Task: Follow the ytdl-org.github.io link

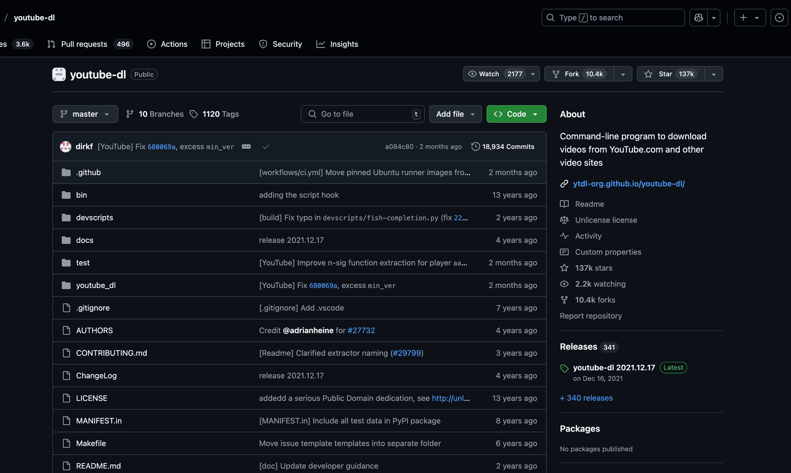Action: pyautogui.click(x=628, y=183)
